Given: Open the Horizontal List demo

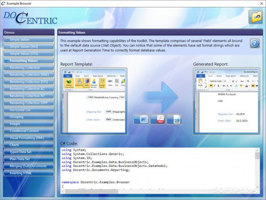Looking at the screenshot, I should click(29, 110).
